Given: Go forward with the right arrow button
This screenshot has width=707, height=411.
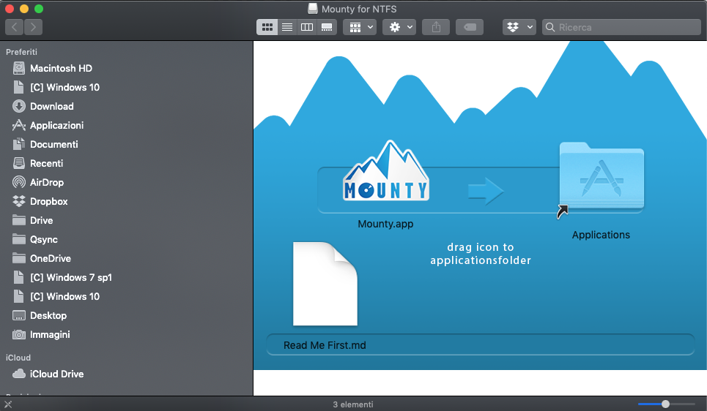Looking at the screenshot, I should (34, 27).
